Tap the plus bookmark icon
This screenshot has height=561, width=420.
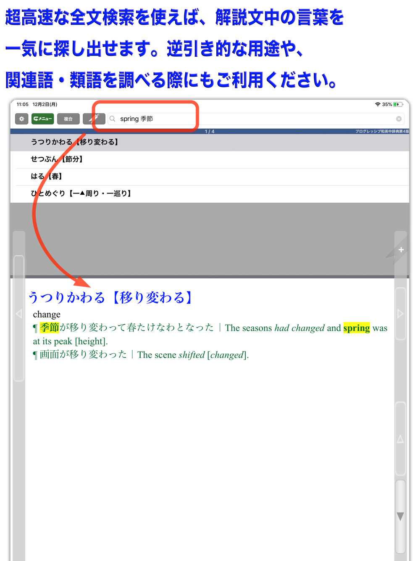coord(401,250)
